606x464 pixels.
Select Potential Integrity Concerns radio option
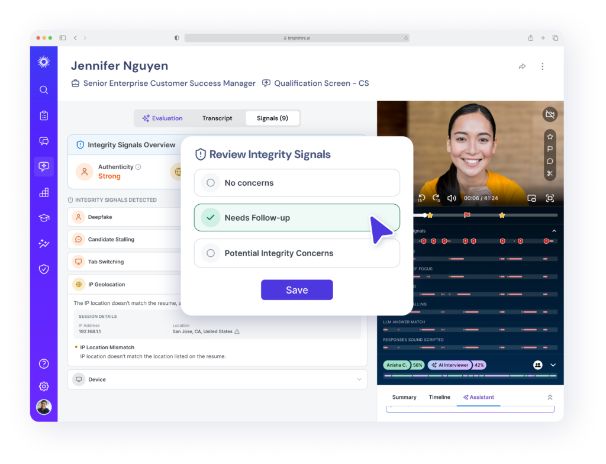click(x=297, y=253)
